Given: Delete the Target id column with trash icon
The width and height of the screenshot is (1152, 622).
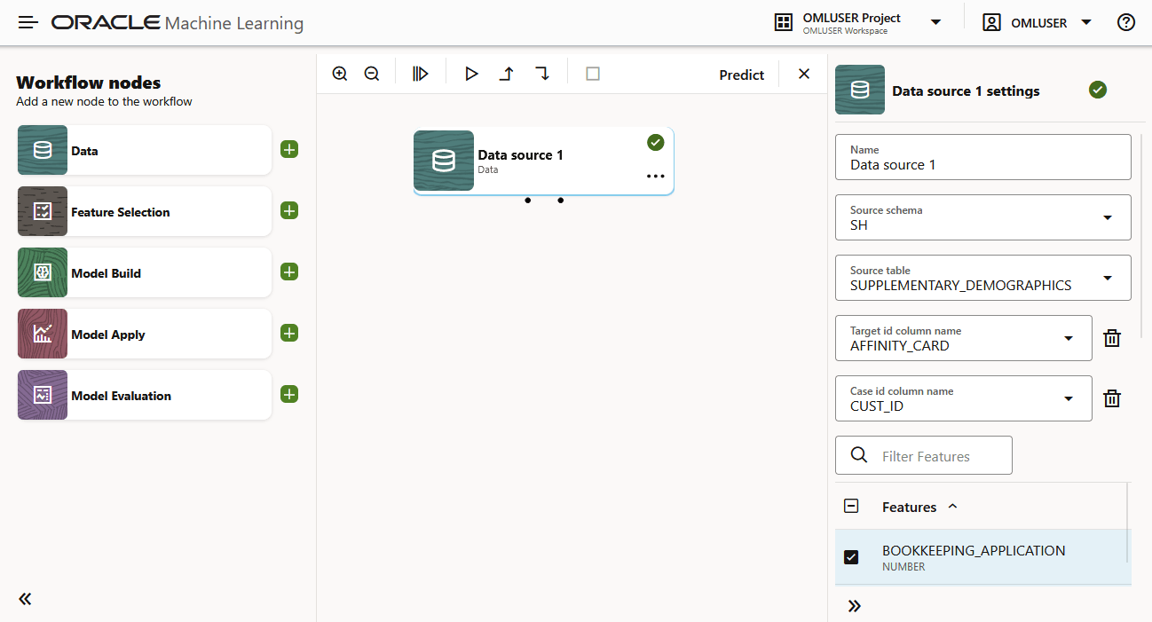Looking at the screenshot, I should (1112, 338).
